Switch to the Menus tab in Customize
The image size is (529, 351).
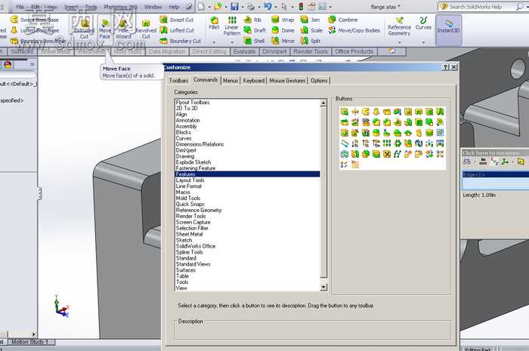coord(230,81)
